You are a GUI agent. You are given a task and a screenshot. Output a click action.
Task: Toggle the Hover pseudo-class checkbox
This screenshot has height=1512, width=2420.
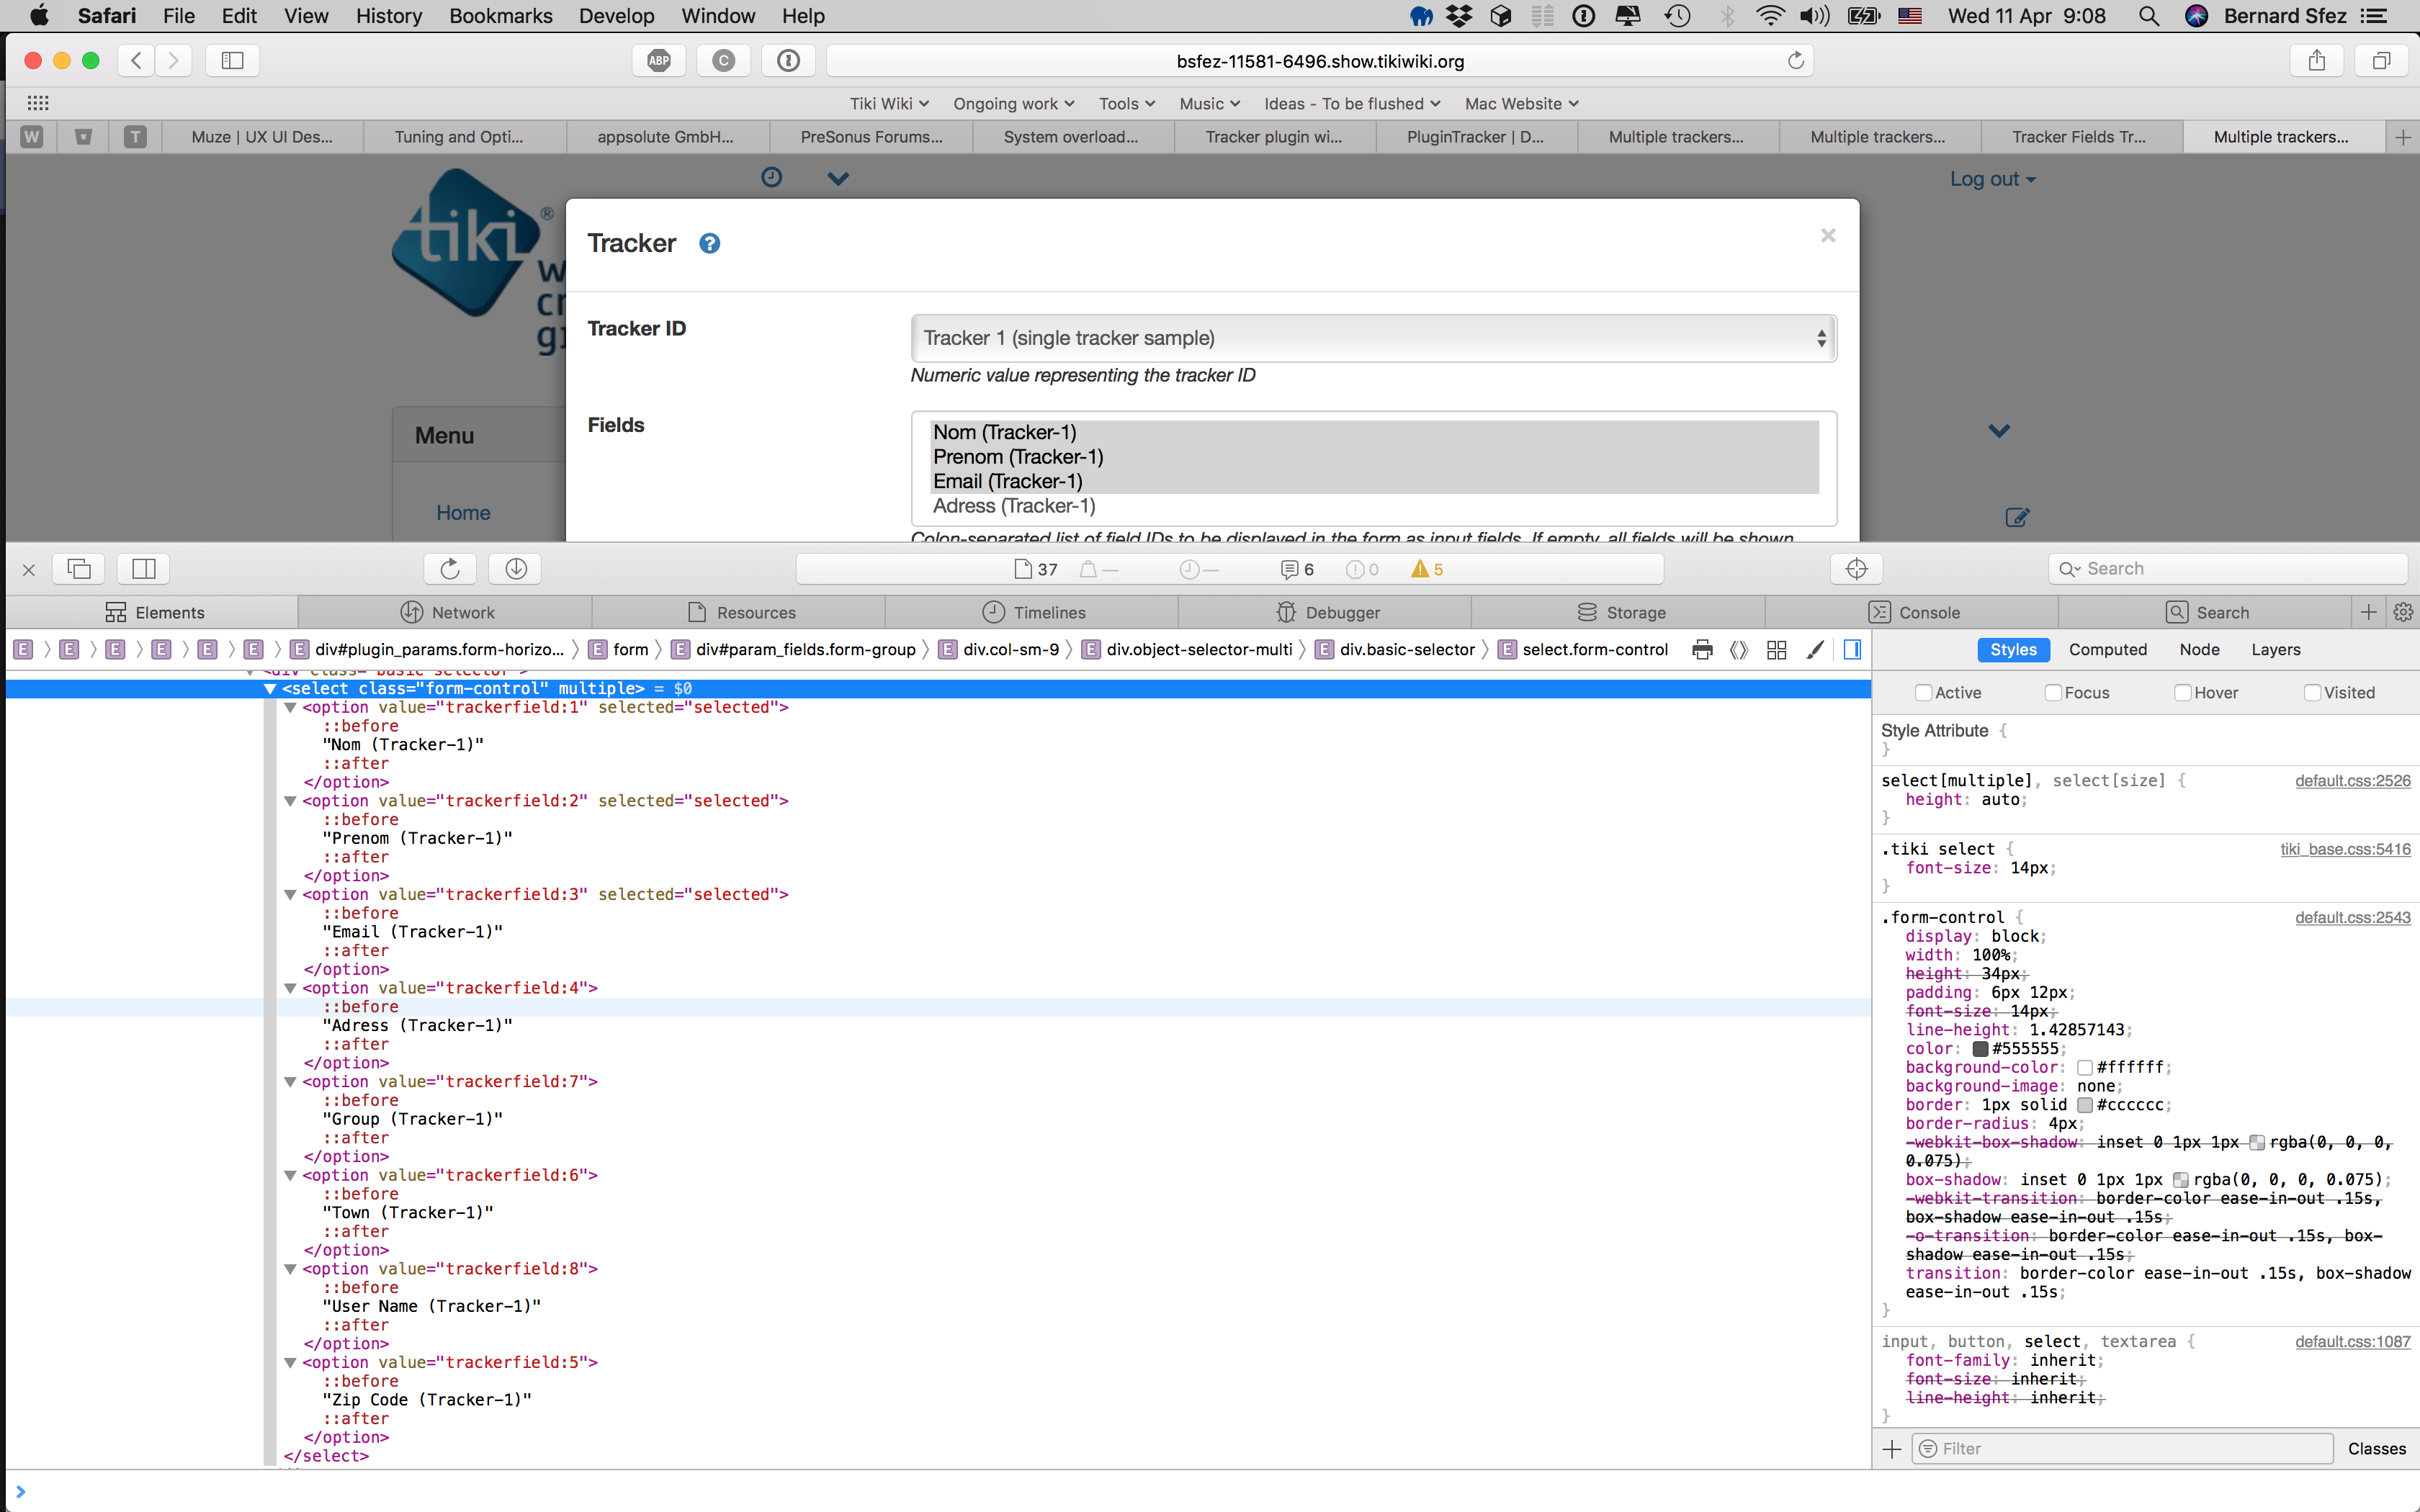[x=2183, y=693]
